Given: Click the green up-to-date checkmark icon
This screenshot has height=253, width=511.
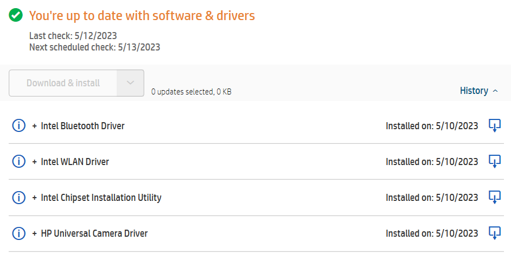Looking at the screenshot, I should click(16, 16).
